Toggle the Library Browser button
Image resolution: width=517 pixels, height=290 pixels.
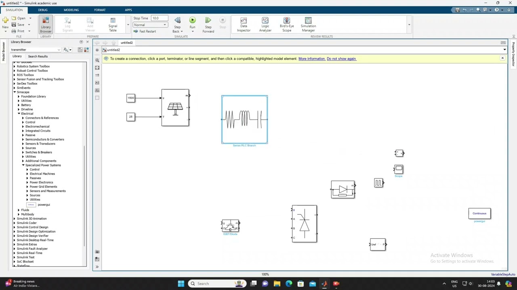click(x=46, y=25)
